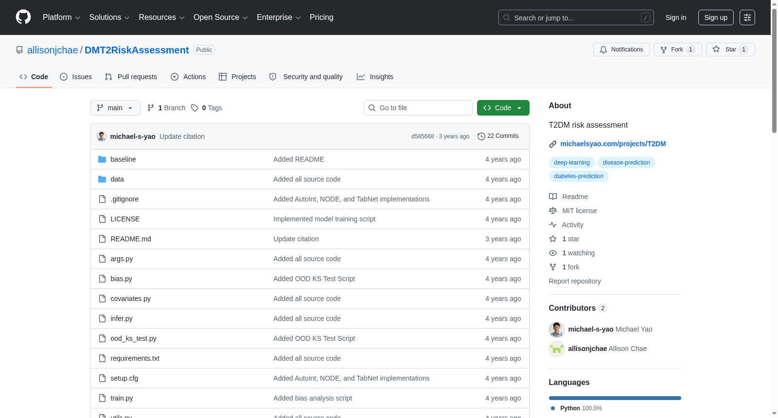This screenshot has width=778, height=418.
Task: Expand the Platform menu
Action: coord(61,17)
